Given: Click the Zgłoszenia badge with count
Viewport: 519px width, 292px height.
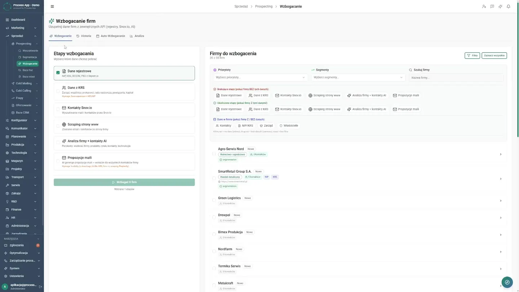Looking at the screenshot, I should [38, 245].
